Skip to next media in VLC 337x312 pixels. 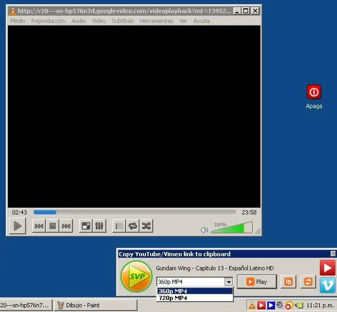(x=66, y=226)
